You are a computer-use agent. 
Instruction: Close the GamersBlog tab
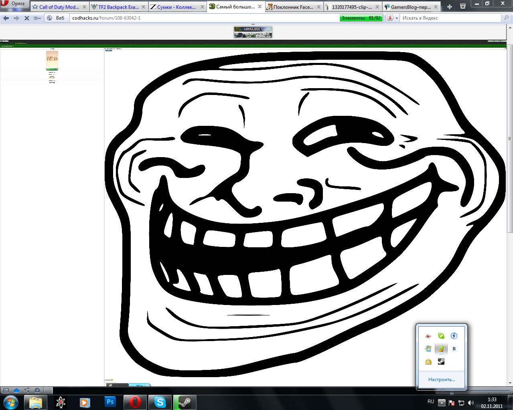click(x=436, y=7)
